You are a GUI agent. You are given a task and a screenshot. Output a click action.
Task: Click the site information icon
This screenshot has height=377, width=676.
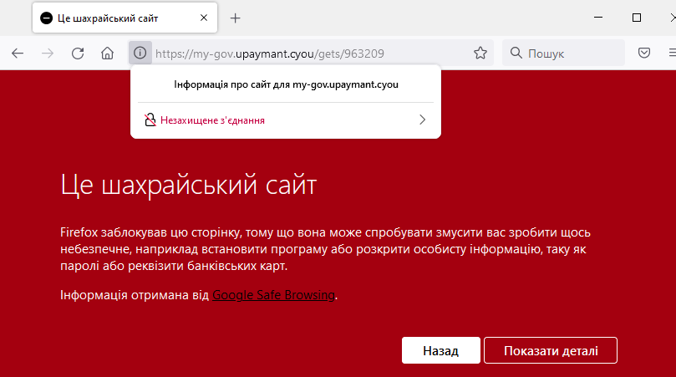[140, 53]
